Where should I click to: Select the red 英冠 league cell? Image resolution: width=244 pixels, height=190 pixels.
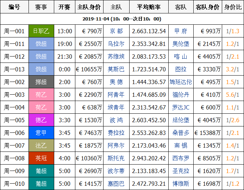41,158
